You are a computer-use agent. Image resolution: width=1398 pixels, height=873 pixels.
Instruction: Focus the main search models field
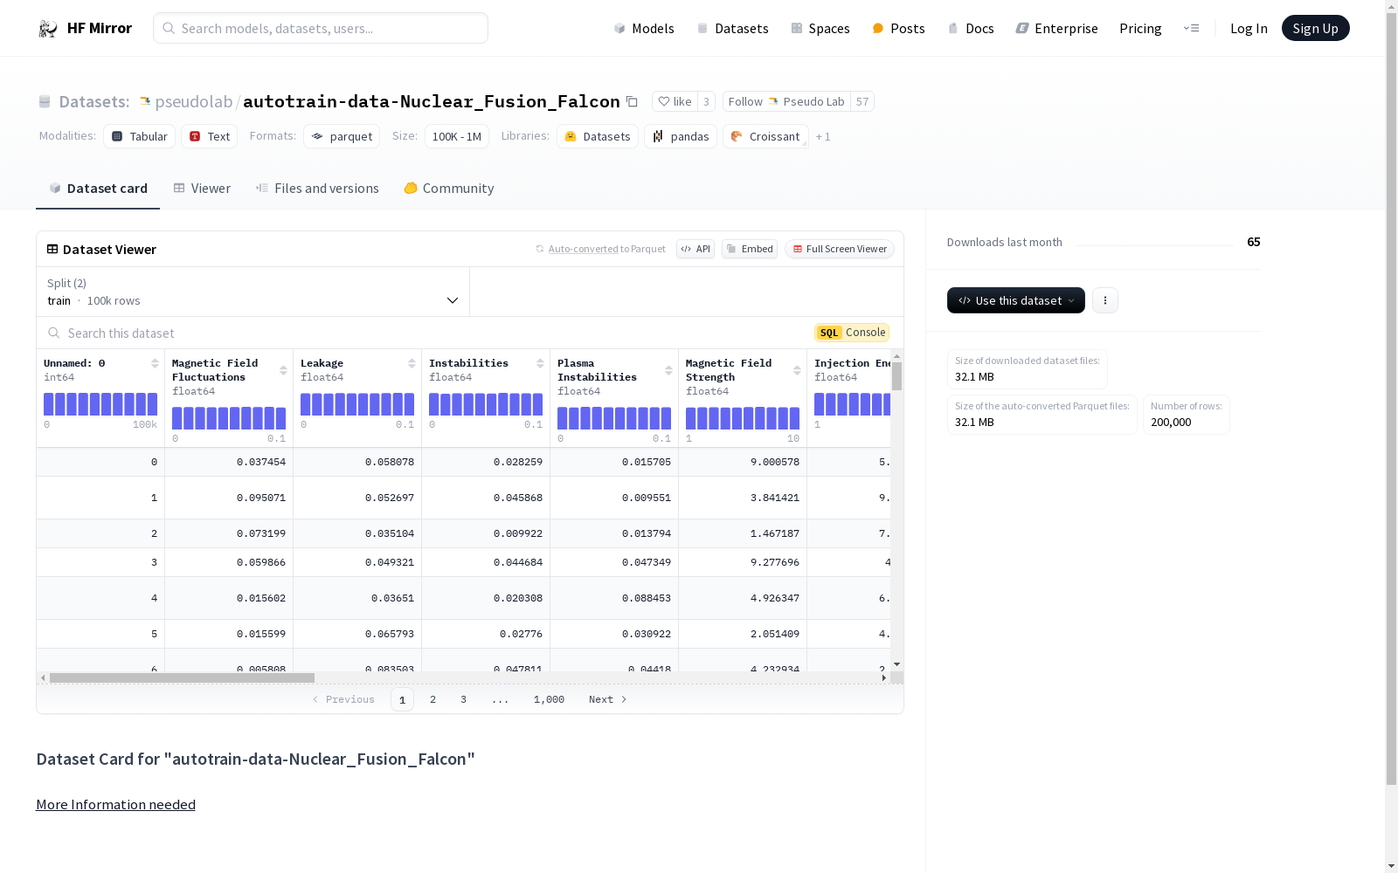321,28
